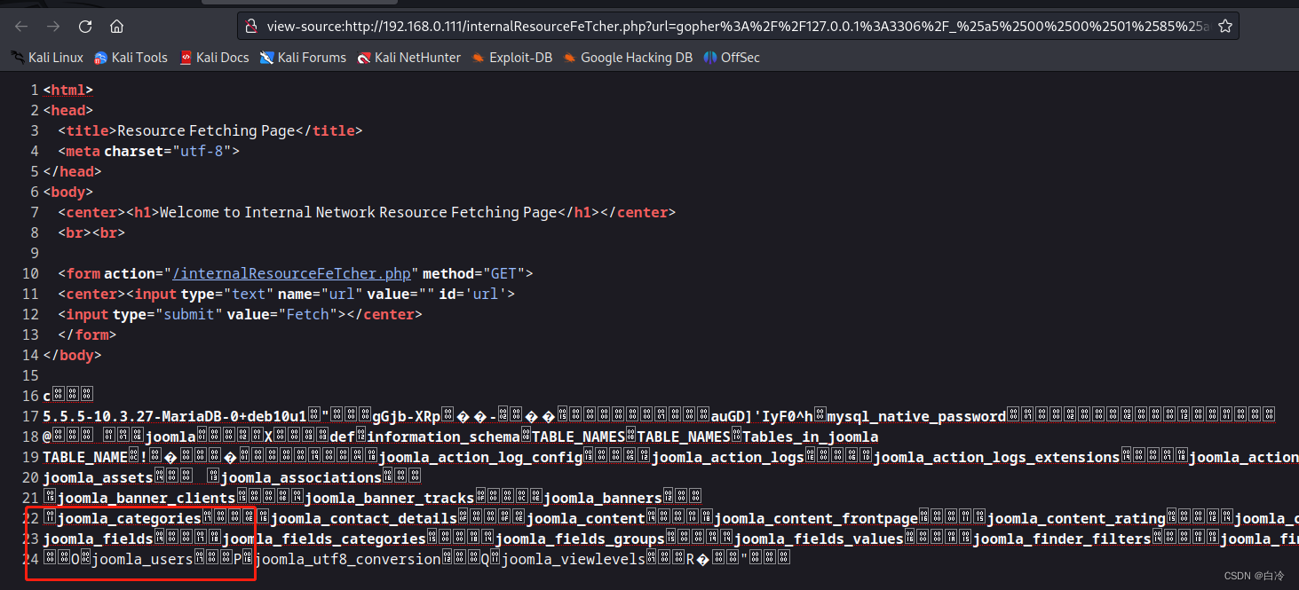Click the forward navigation arrow
The width and height of the screenshot is (1299, 590).
coord(53,26)
